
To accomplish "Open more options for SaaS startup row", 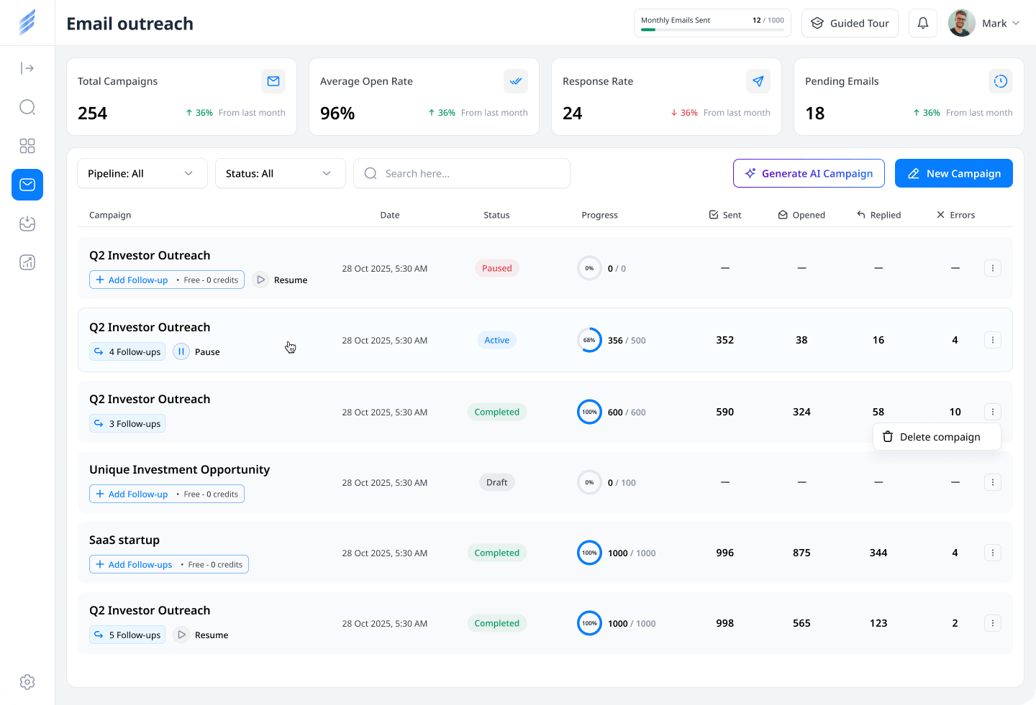I will pos(993,553).
